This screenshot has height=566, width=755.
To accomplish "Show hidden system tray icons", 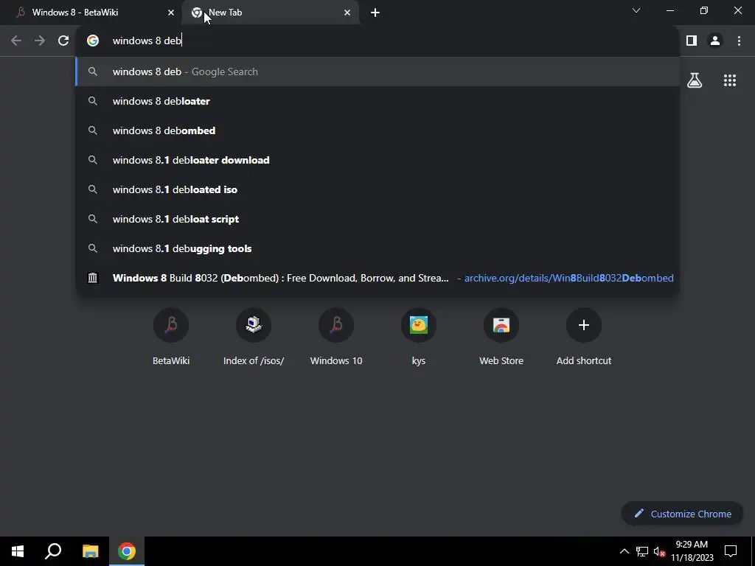I will click(x=624, y=551).
